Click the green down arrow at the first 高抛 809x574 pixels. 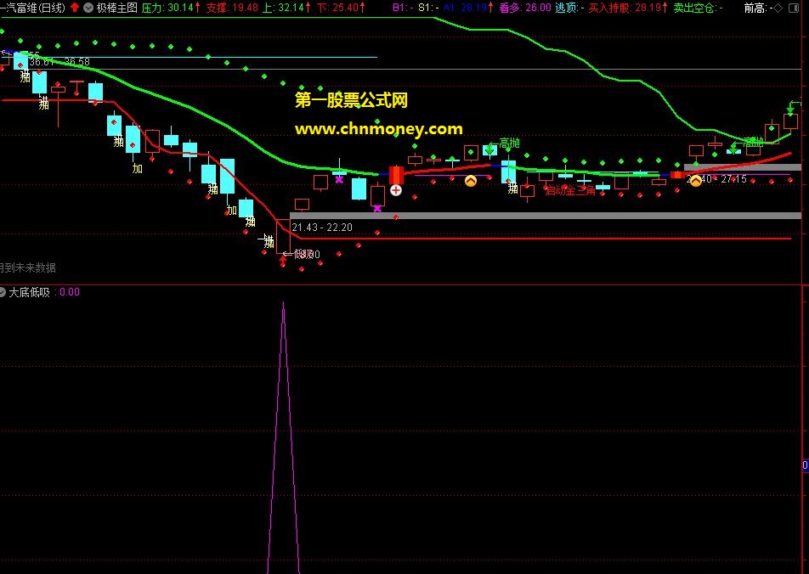coord(489,149)
